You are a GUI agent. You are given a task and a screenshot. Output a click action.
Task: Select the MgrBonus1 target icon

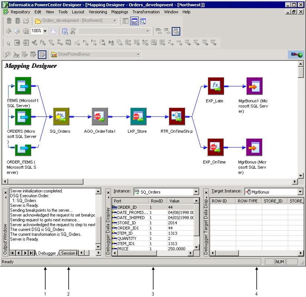(254, 86)
